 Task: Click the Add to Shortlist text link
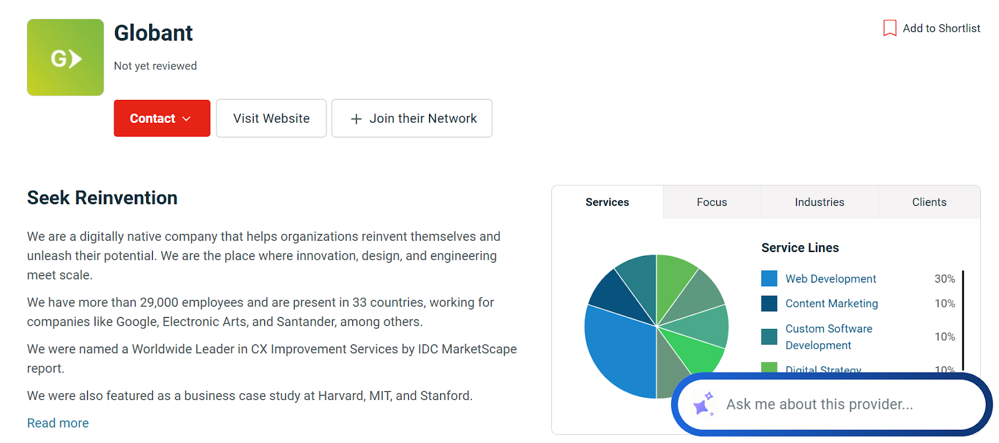tap(941, 28)
